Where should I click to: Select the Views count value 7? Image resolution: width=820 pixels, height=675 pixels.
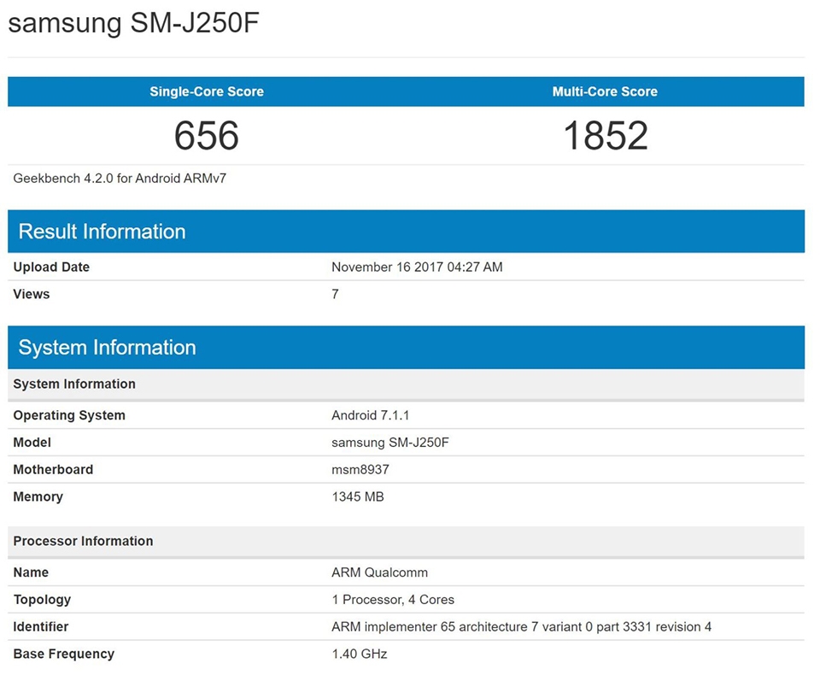click(x=335, y=294)
